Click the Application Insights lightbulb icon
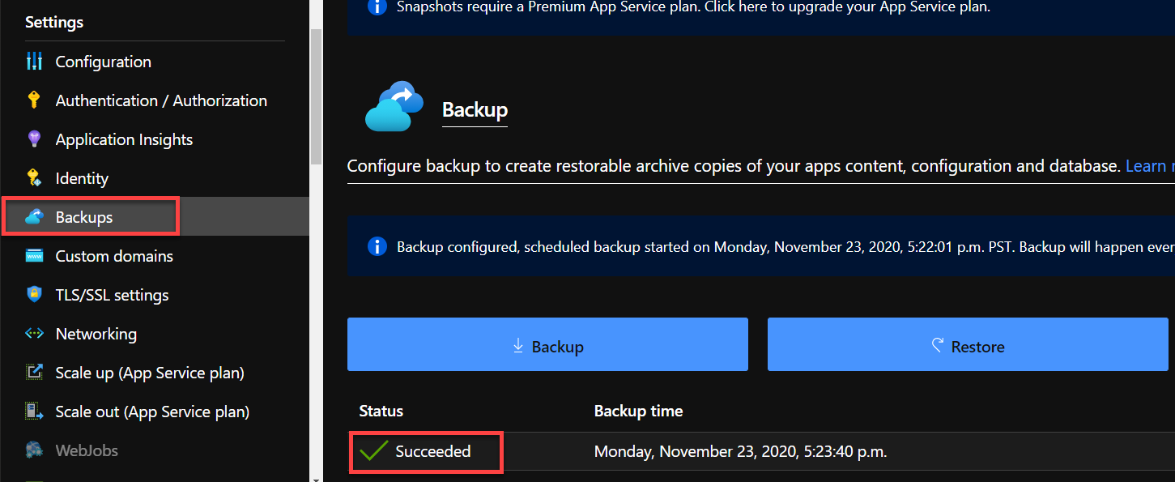Screen dimensions: 1175x482 click(34, 139)
